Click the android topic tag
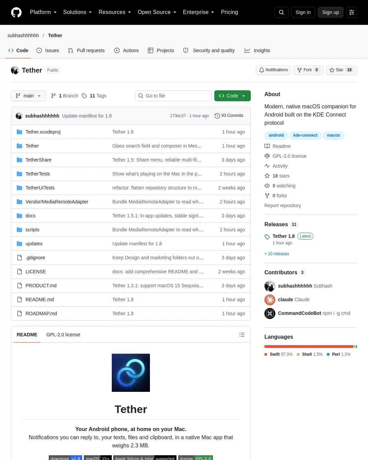The height and width of the screenshot is (460, 368). [276, 135]
